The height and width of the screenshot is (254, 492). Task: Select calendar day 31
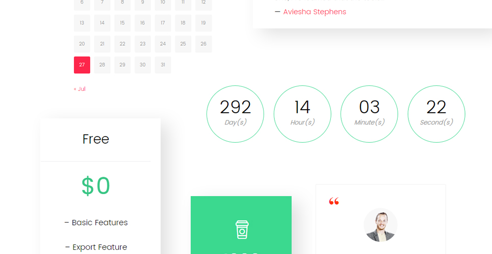163,65
